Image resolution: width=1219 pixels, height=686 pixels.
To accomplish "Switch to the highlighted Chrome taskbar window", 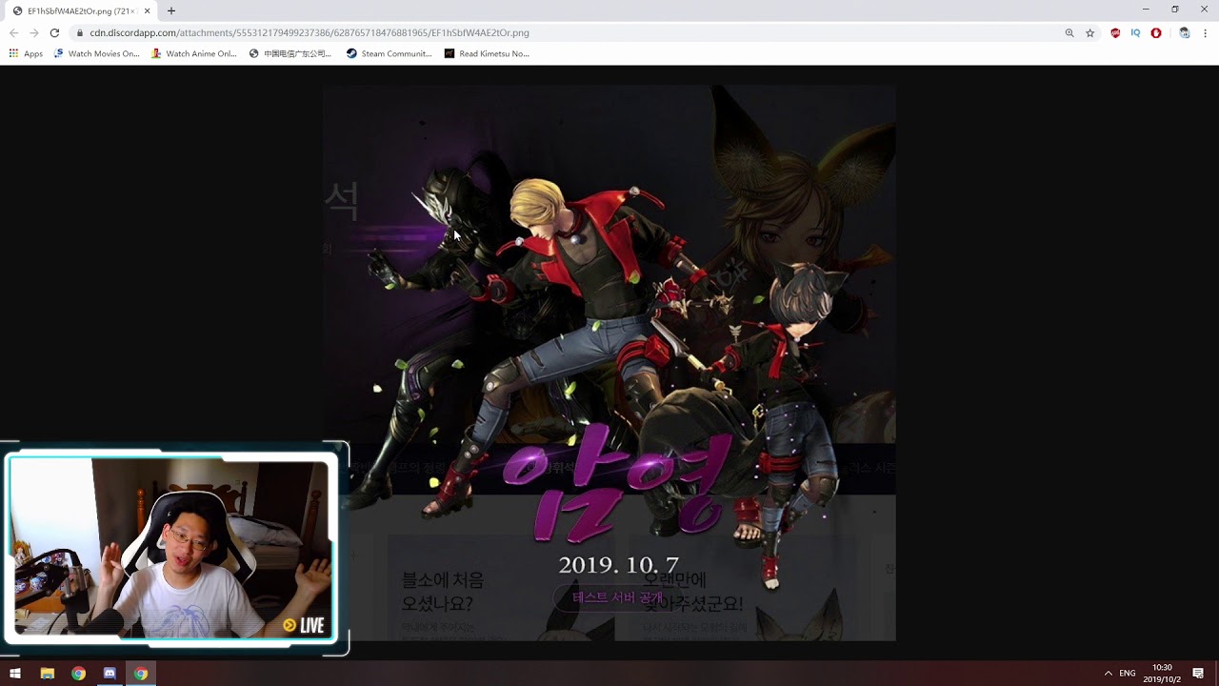I will [141, 674].
